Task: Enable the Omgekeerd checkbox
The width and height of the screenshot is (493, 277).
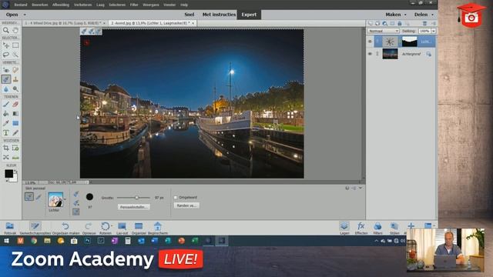Action: (176, 198)
